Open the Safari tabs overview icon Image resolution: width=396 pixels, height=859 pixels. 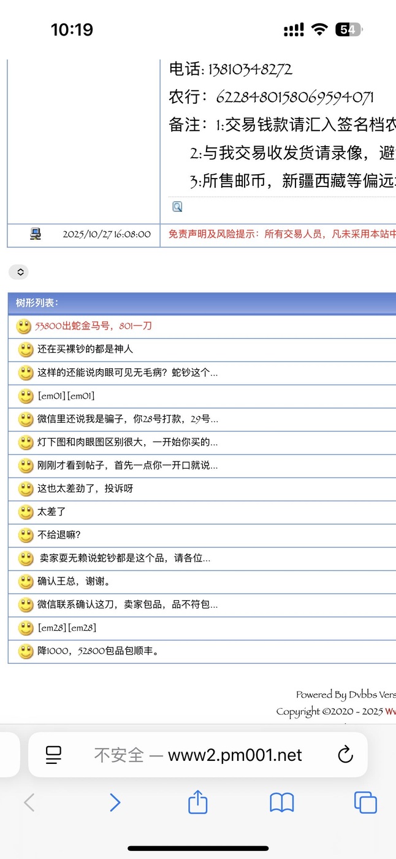[365, 802]
